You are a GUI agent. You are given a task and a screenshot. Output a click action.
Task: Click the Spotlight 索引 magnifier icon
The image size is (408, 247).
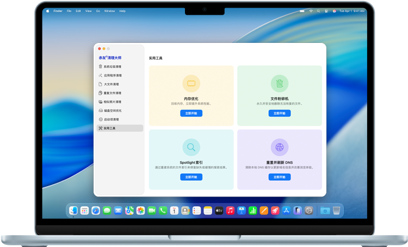pyautogui.click(x=191, y=147)
